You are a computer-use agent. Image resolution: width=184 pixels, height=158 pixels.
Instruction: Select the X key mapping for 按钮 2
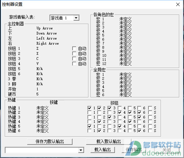[37, 53]
